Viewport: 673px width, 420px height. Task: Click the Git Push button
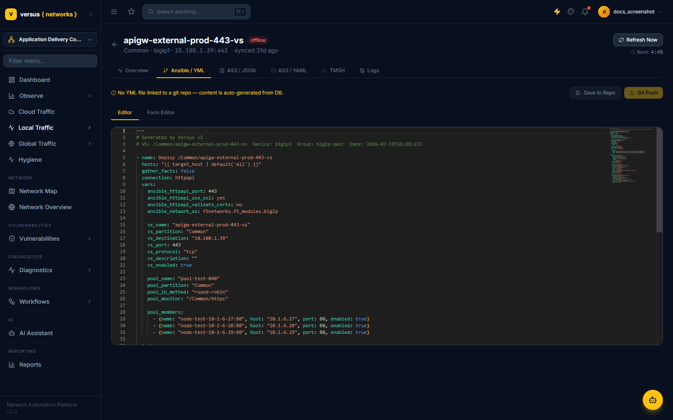pos(644,93)
